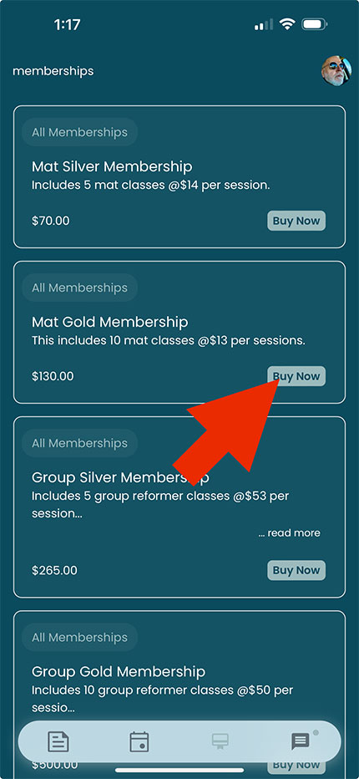
Task: Buy the Mat Gold Membership now
Action: [x=296, y=376]
